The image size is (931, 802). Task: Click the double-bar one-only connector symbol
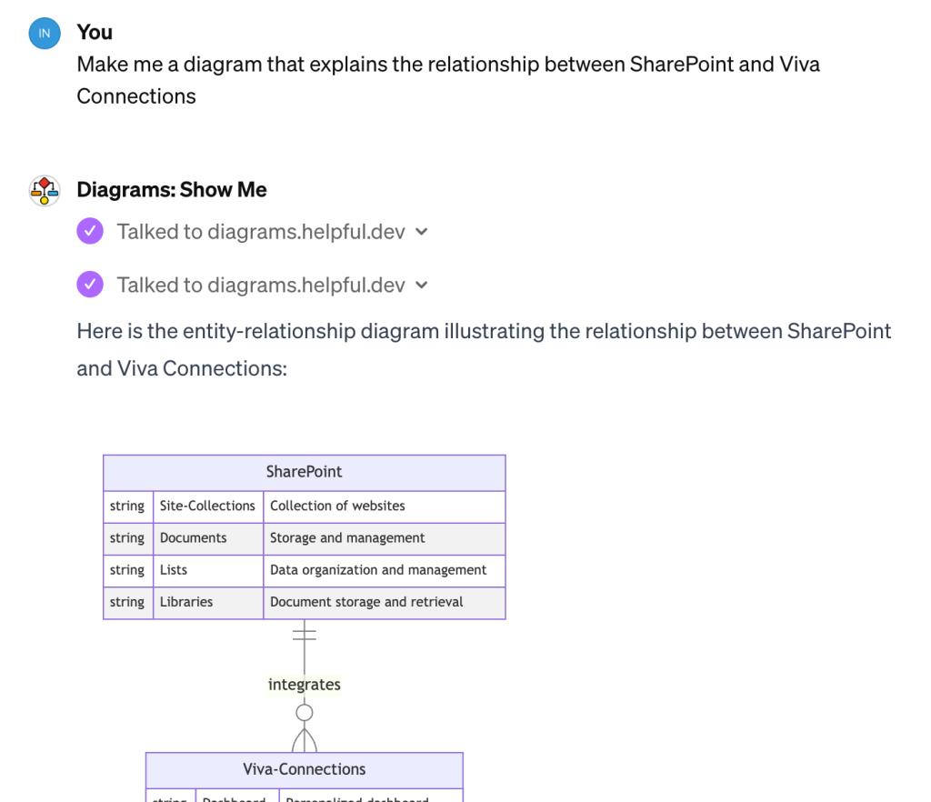point(304,635)
